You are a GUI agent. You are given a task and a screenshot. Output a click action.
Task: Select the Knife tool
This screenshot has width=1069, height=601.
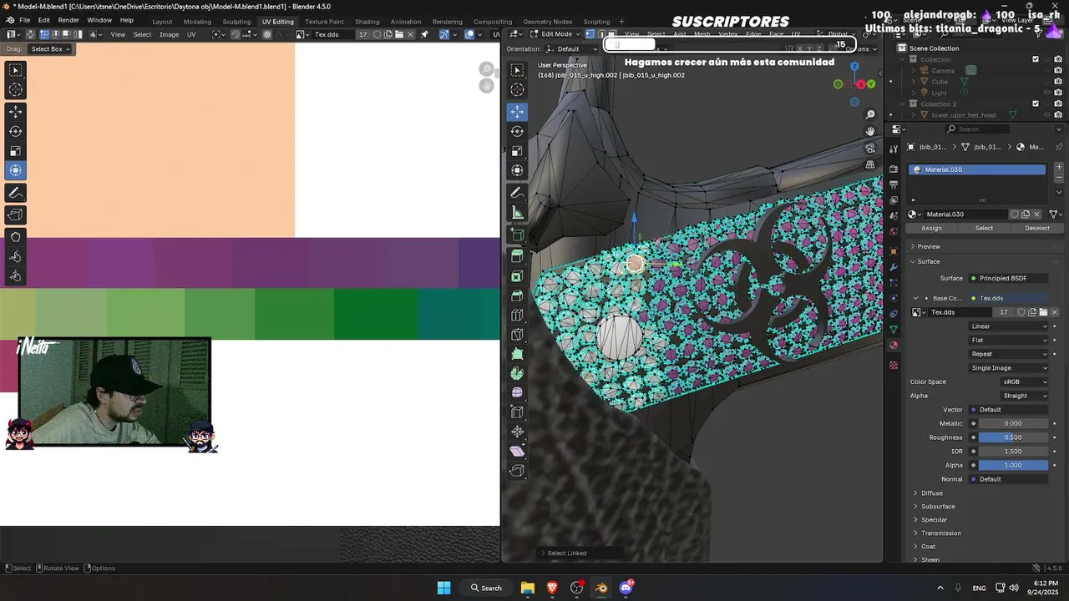[517, 335]
